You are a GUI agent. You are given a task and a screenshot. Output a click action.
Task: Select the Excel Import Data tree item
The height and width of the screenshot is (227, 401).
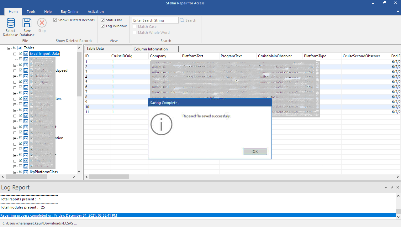click(x=44, y=54)
